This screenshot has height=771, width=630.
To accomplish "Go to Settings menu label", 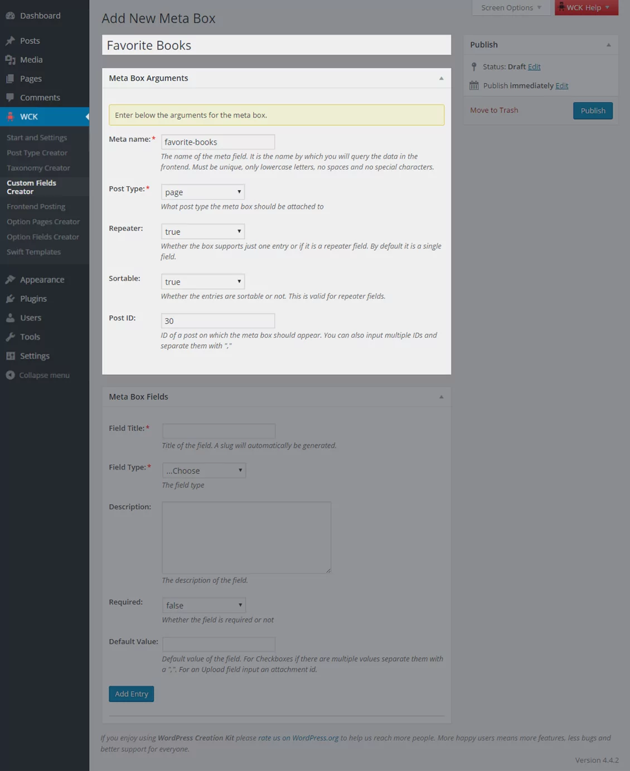I will coord(35,355).
